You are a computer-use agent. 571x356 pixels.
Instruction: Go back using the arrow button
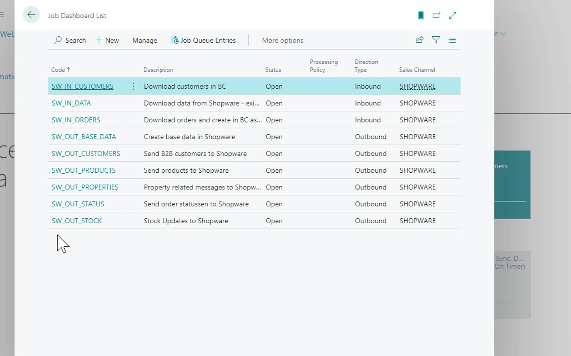pyautogui.click(x=31, y=15)
